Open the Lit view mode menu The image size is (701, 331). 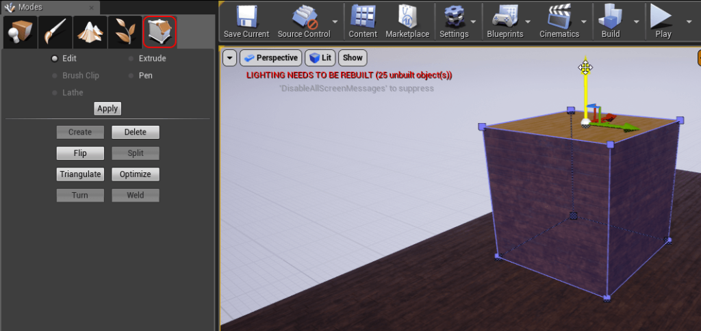coord(320,58)
